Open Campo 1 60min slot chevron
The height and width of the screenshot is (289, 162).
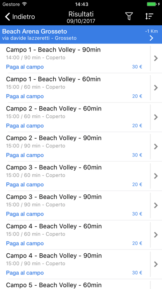pyautogui.click(x=156, y=88)
